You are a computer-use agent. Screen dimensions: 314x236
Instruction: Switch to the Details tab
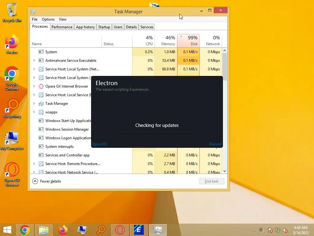click(131, 27)
